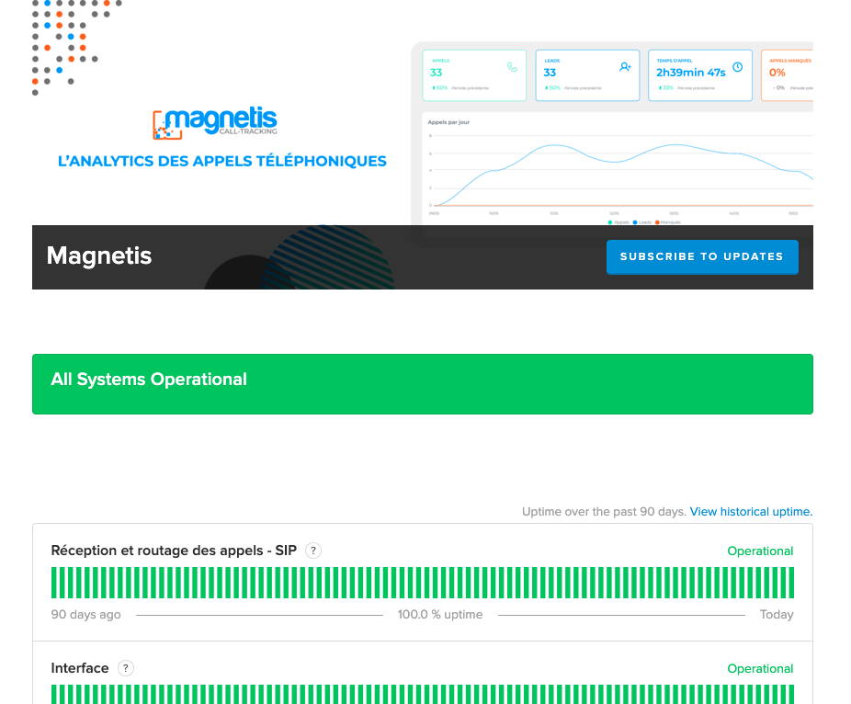Image resolution: width=851 pixels, height=704 pixels.
Task: Click the first SIP uptime bar on the left
Action: pos(54,583)
